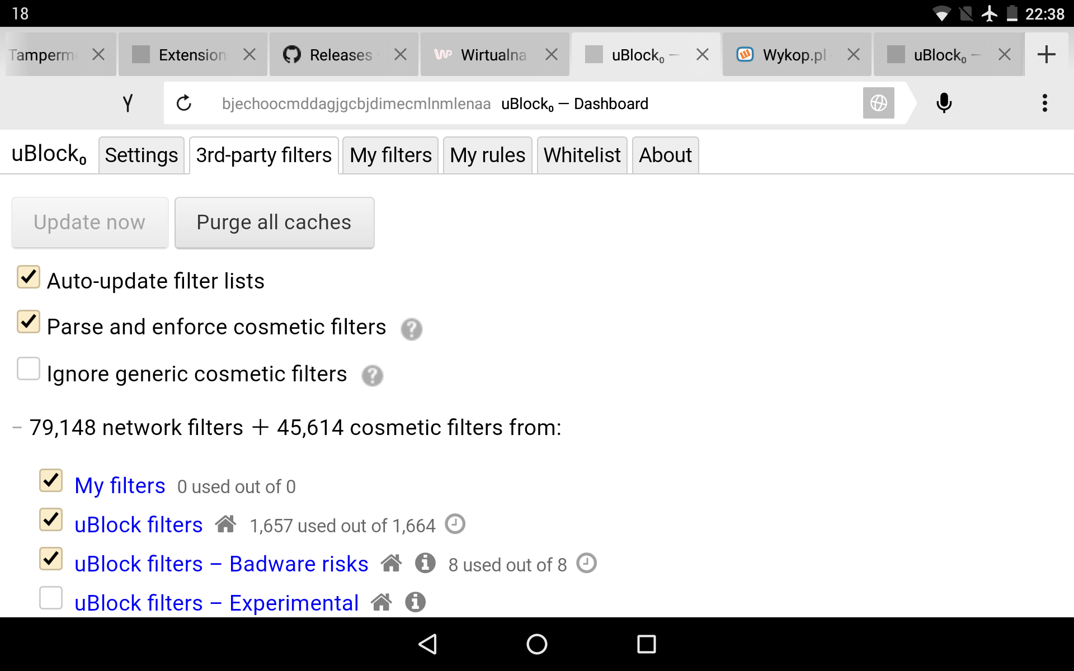Image resolution: width=1074 pixels, height=671 pixels.
Task: Switch to the Whitelist tab
Action: [x=582, y=155]
